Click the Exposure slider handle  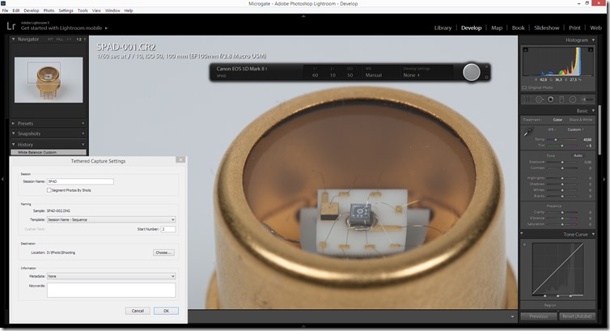point(562,162)
